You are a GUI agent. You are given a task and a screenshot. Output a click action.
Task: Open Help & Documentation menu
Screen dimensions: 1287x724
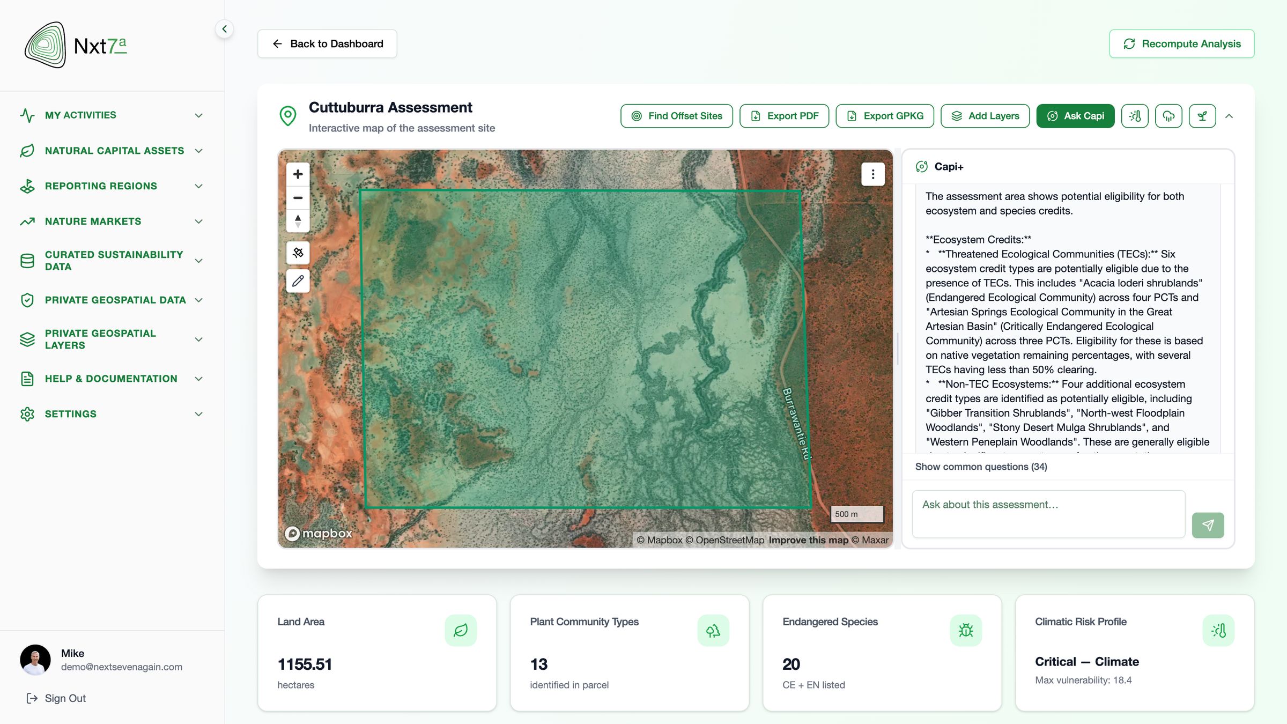pos(112,379)
